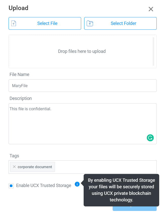Click empty space in the Tags field
Viewport: 164px width, 219px height.
[106, 167]
